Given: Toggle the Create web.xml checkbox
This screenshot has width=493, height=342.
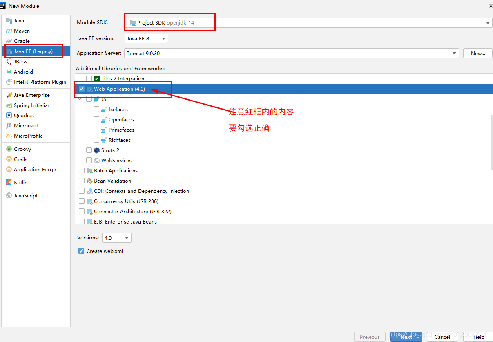Looking at the screenshot, I should [81, 251].
